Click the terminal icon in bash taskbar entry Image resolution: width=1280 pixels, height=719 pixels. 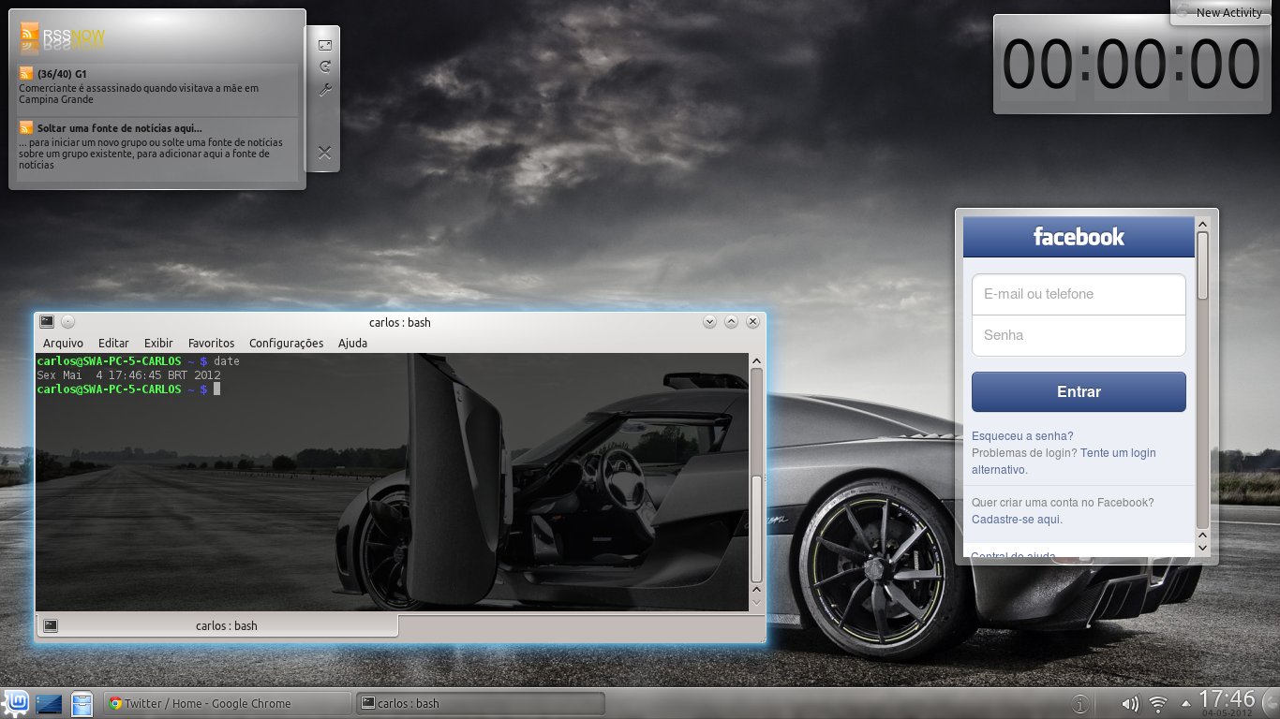coord(369,703)
